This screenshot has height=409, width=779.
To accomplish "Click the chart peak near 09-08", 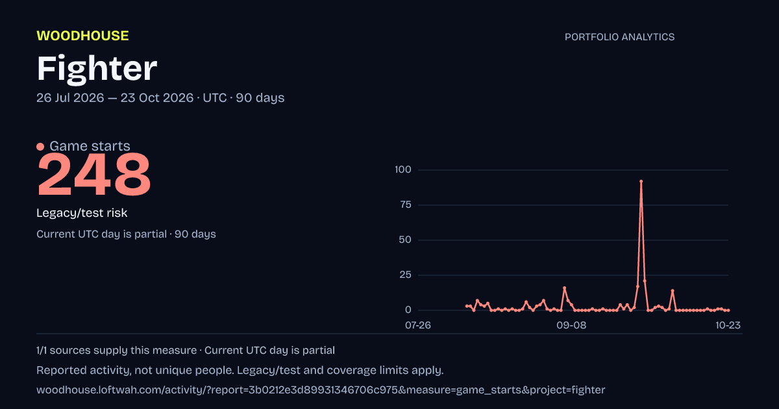I will 565,288.
